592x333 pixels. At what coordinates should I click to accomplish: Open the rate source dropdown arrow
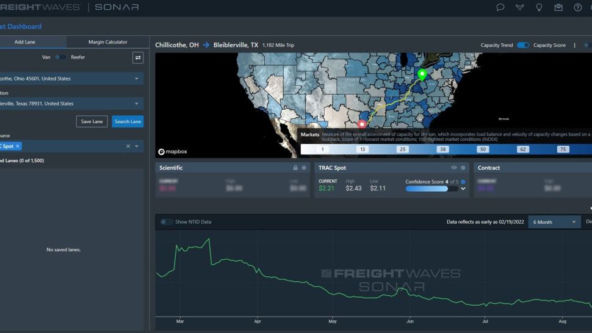pos(136,146)
